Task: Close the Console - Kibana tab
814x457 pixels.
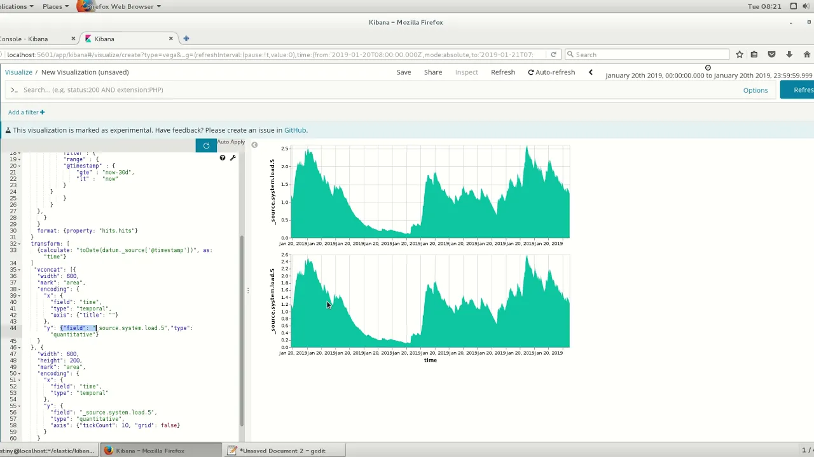Action: pos(73,39)
